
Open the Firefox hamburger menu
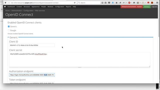pyautogui.click(x=157, y=3)
